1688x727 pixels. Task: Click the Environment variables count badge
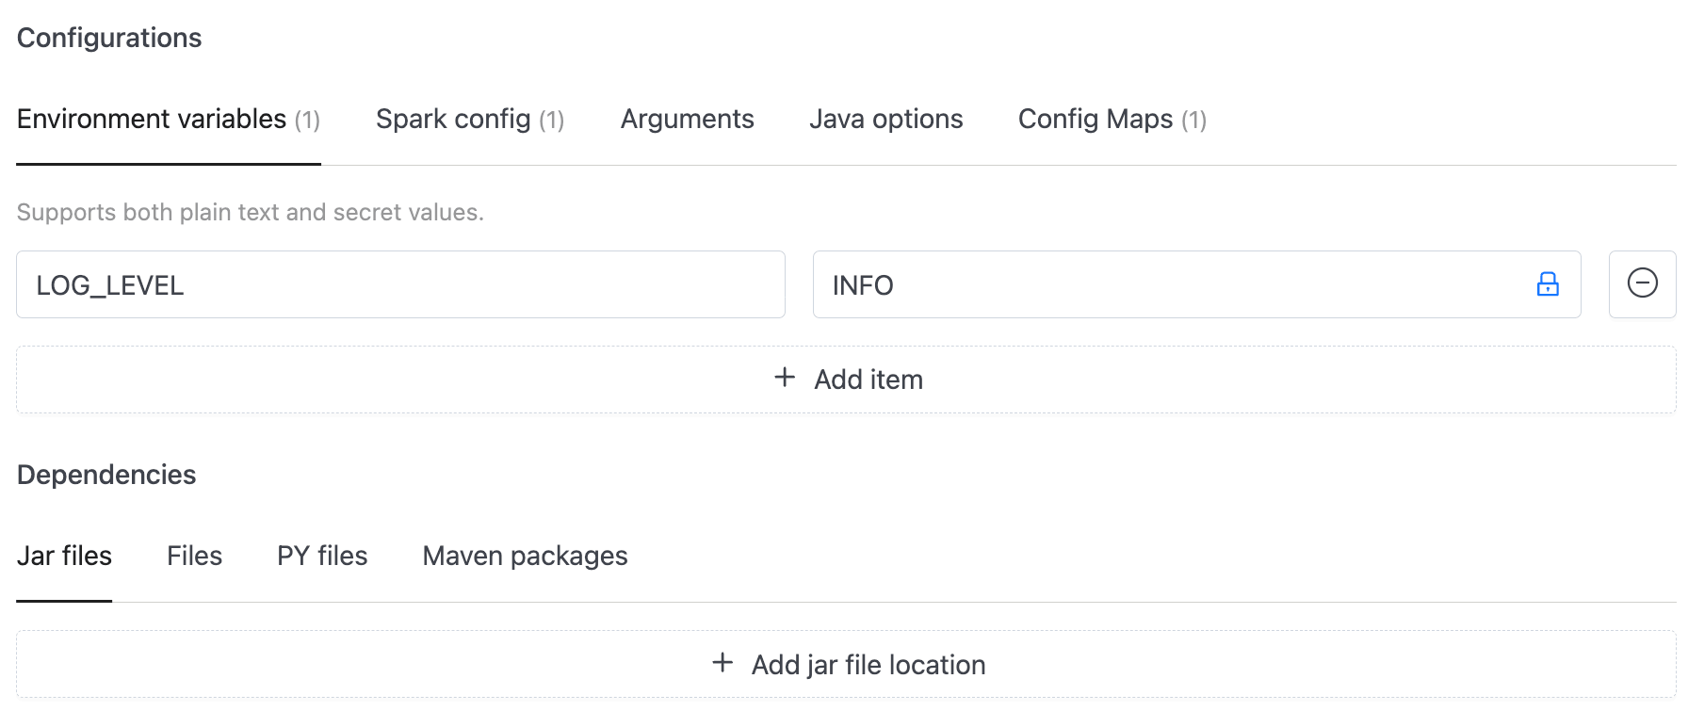(307, 121)
